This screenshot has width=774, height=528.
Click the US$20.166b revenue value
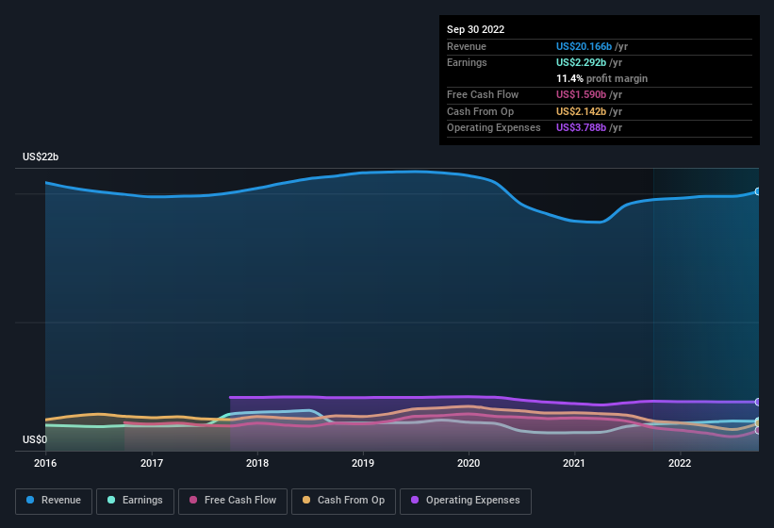click(x=584, y=46)
